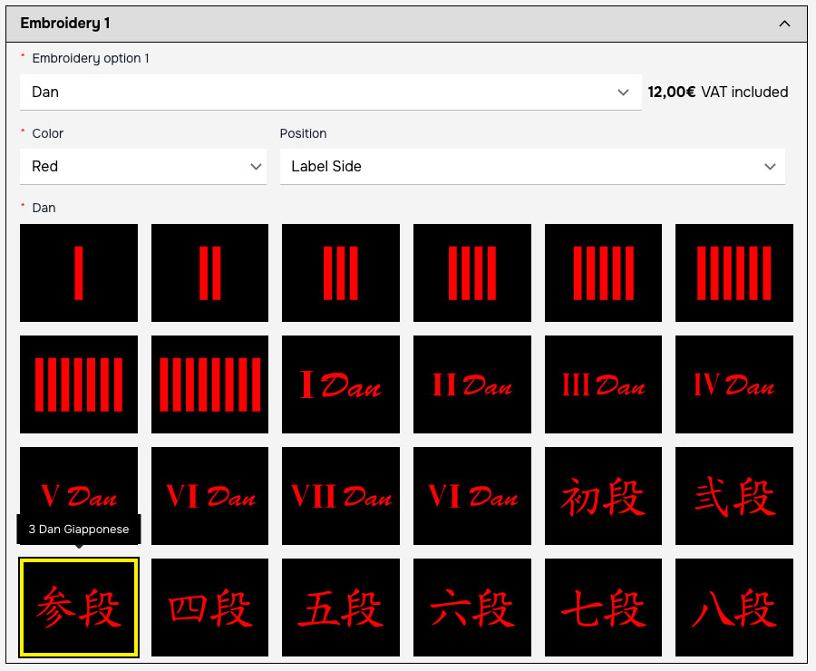Pick the 四段 Japanese kanji design
This screenshot has height=671, width=816.
(209, 608)
